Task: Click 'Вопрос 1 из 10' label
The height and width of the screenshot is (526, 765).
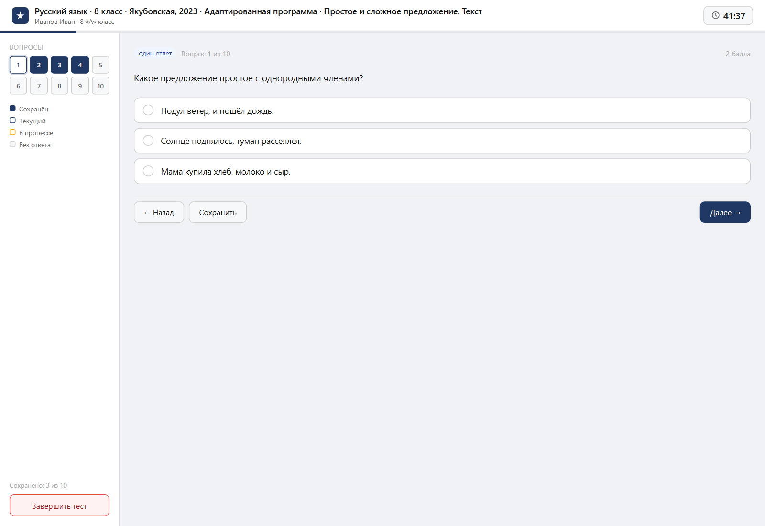Action: [x=206, y=54]
